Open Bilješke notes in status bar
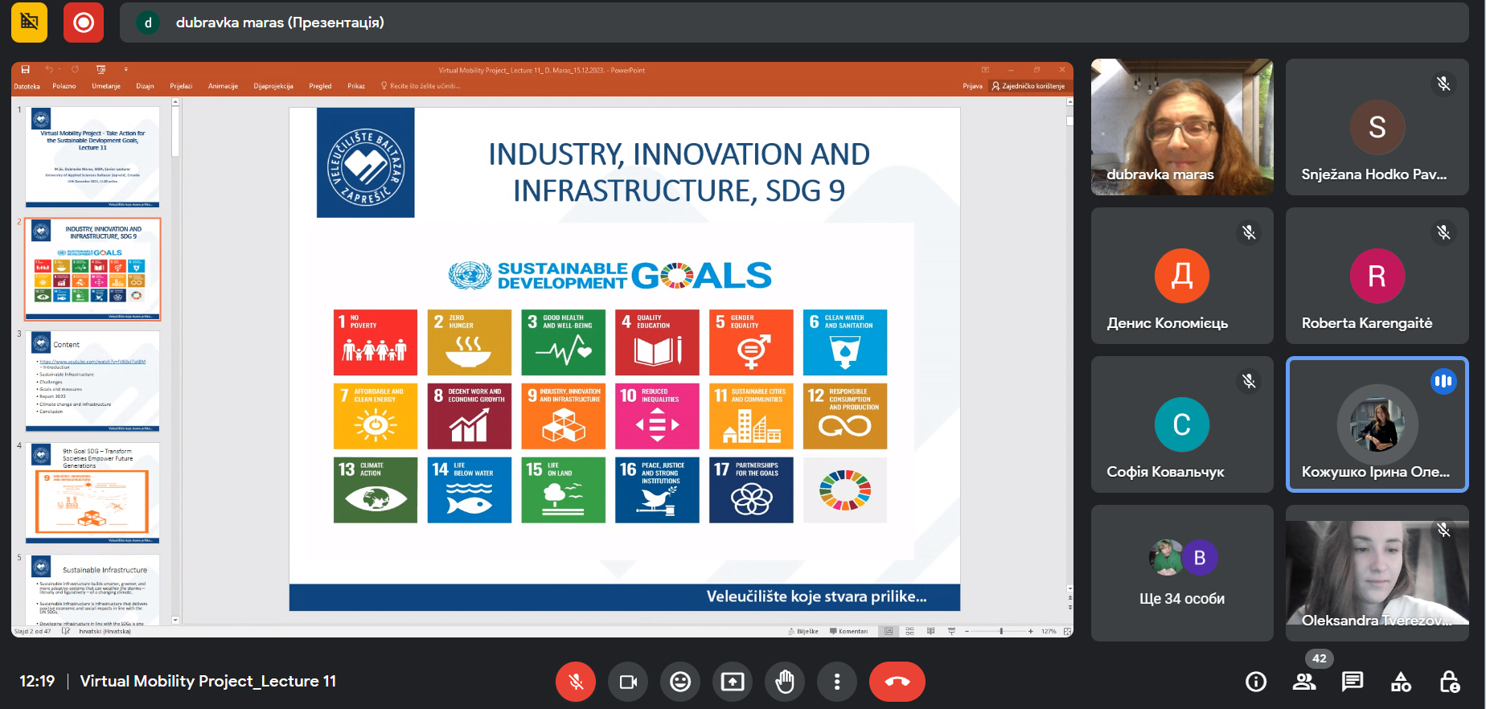The width and height of the screenshot is (1486, 709). click(x=803, y=632)
